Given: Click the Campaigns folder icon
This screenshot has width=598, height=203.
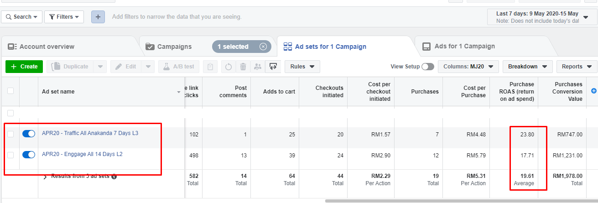Looking at the screenshot, I should (x=150, y=47).
